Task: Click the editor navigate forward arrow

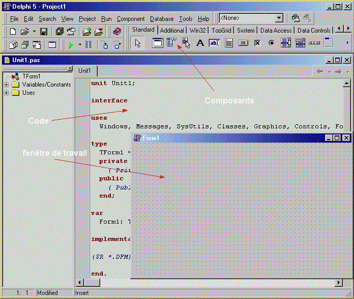Action: (x=338, y=72)
